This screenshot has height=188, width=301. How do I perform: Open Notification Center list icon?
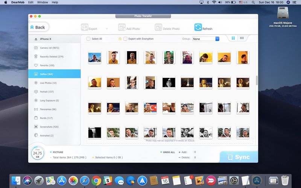click(294, 2)
